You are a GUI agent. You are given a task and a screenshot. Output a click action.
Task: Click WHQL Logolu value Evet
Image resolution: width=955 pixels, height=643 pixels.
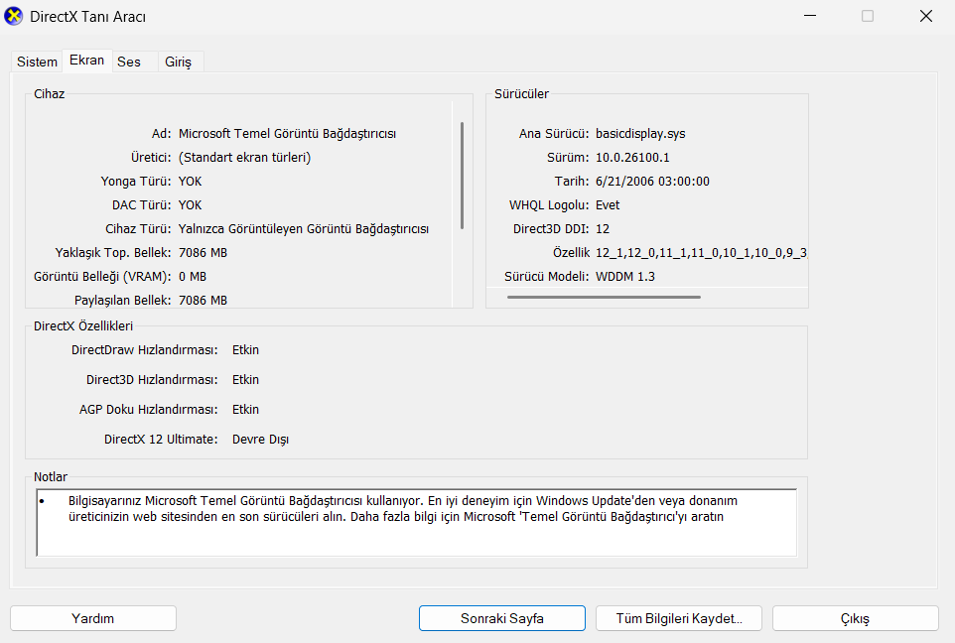coord(608,204)
